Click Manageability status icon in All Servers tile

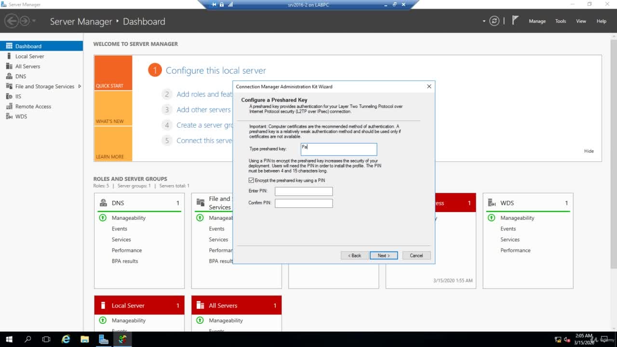200,320
